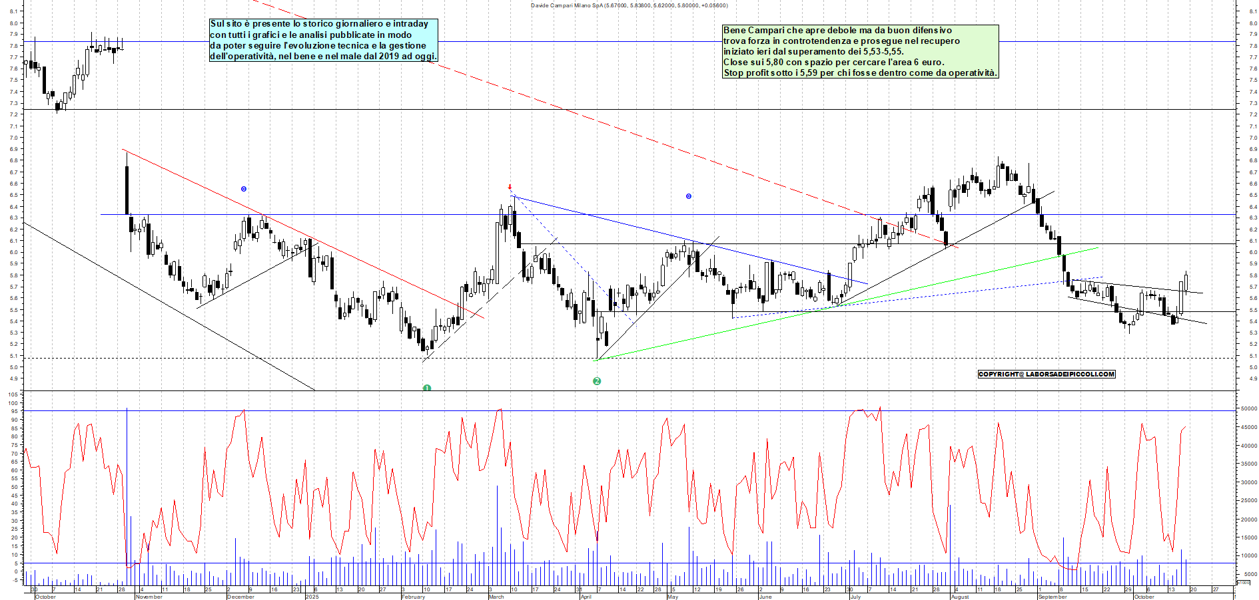Click the x1000 volume scale box

click(x=1243, y=583)
